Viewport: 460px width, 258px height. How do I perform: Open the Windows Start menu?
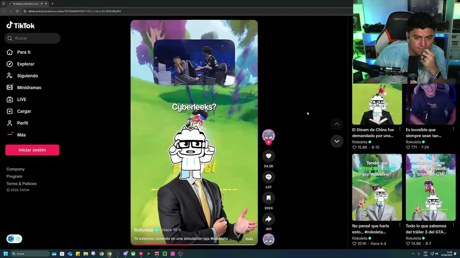tap(5, 254)
